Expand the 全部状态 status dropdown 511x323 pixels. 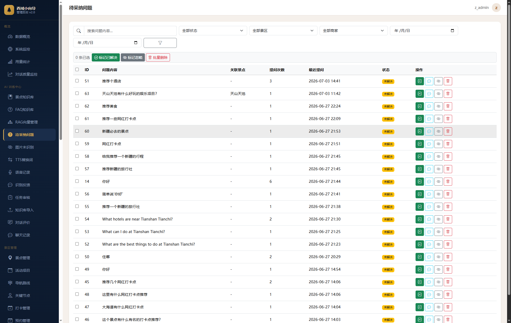[213, 31]
